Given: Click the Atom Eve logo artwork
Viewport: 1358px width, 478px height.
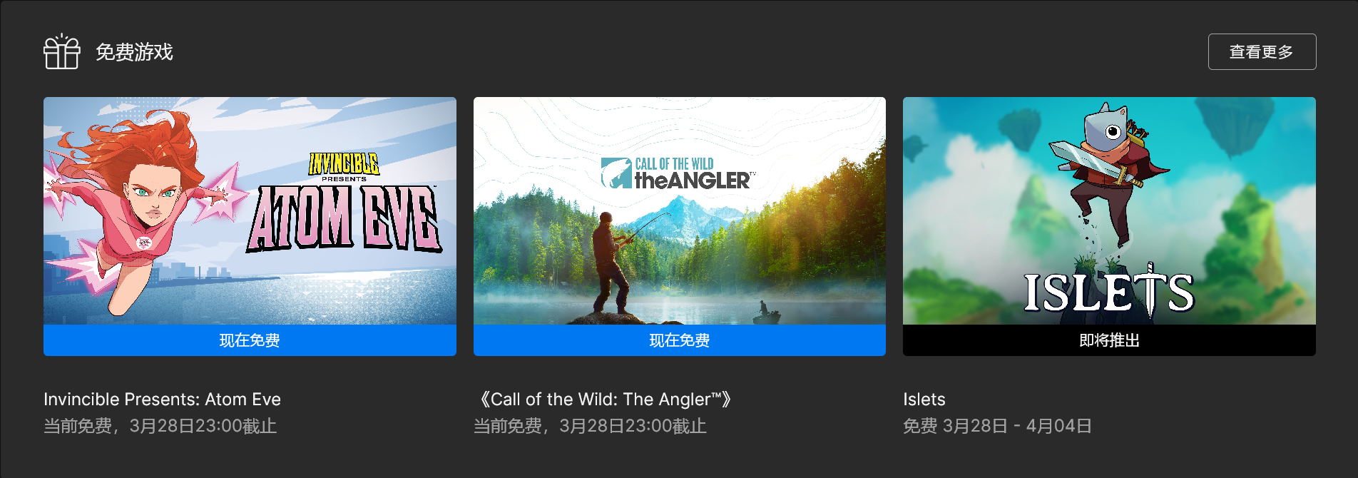Looking at the screenshot, I should point(344,218).
